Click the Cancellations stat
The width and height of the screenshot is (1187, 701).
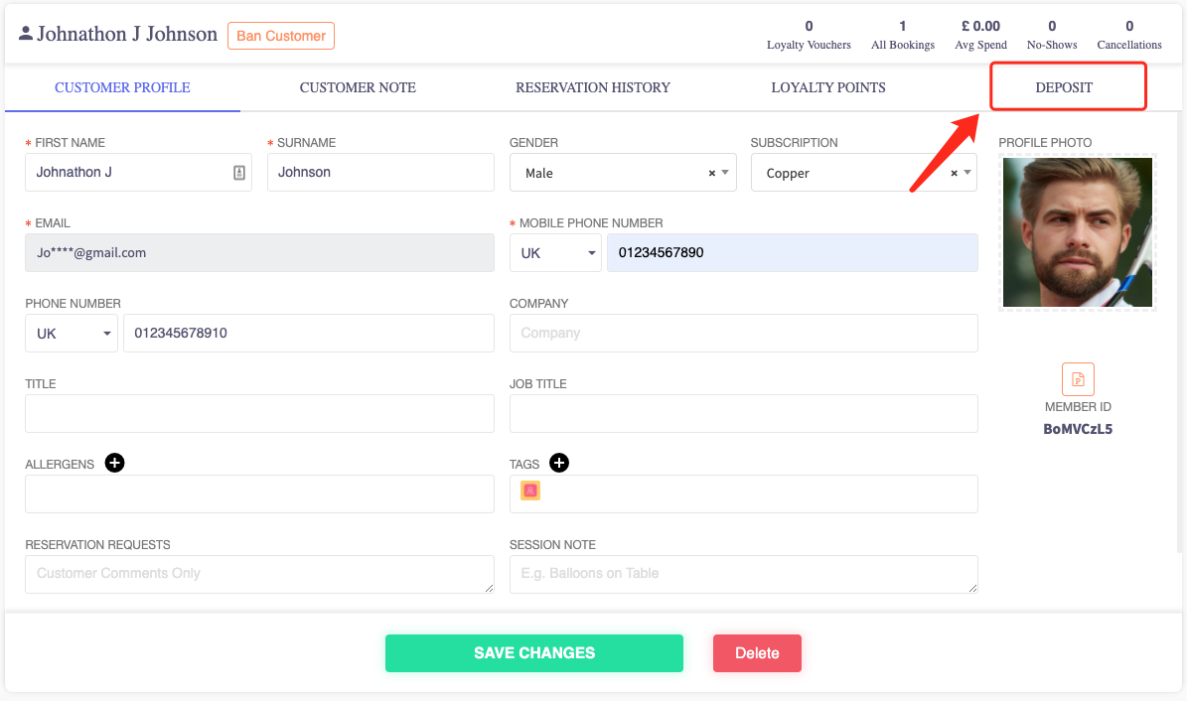click(x=1128, y=35)
